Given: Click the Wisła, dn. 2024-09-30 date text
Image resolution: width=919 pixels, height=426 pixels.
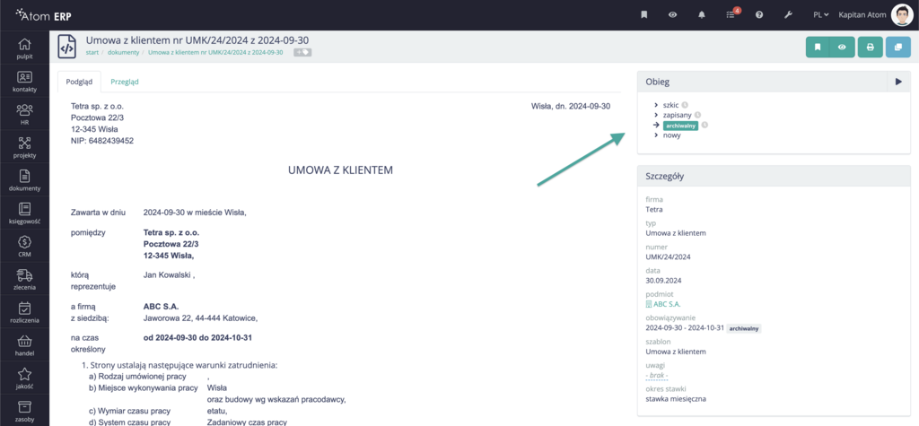Looking at the screenshot, I should 571,106.
